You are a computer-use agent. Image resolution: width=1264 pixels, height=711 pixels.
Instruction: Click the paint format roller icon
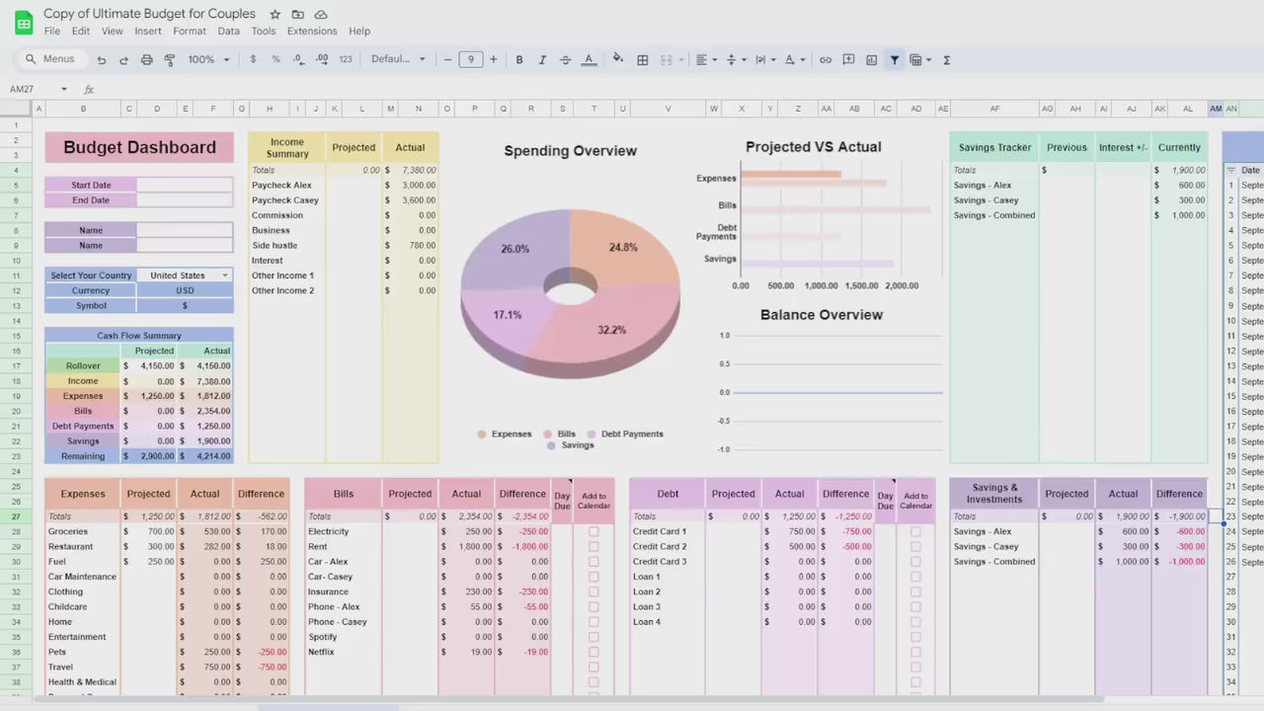(x=169, y=59)
